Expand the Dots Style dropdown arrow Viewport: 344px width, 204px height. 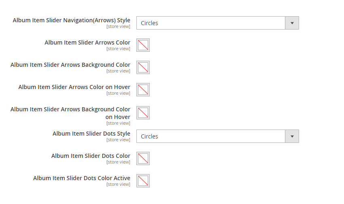pyautogui.click(x=292, y=136)
